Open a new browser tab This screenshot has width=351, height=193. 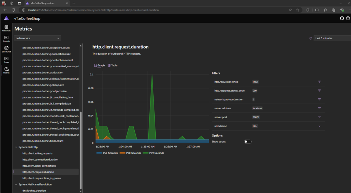(74, 3)
